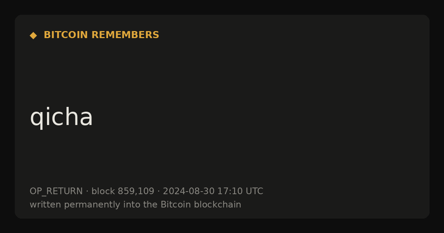The height and width of the screenshot is (233, 444).
Task: Click the orange diamond icon
Action: (33, 36)
